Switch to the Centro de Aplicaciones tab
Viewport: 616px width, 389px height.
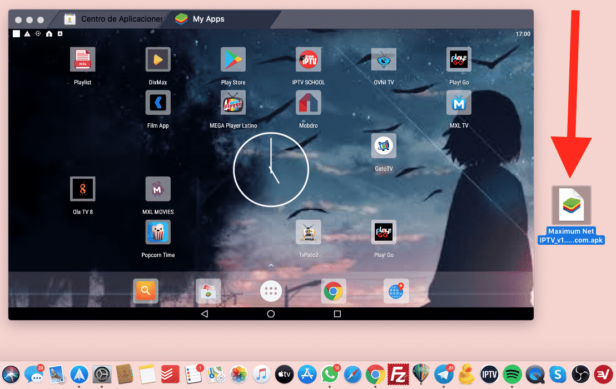[x=114, y=18]
